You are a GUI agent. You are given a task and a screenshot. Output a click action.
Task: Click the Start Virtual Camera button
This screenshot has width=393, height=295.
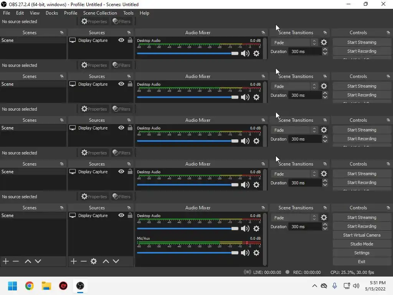tap(362, 235)
